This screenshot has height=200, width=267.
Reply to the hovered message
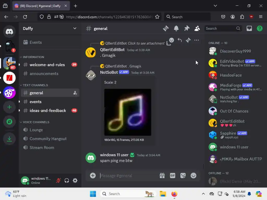tap(180, 40)
